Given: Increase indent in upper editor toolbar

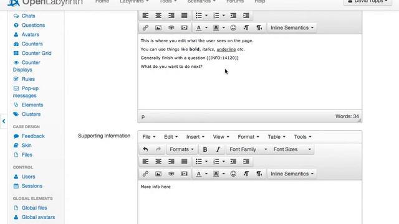Looking at the screenshot, I should pos(246,16).
